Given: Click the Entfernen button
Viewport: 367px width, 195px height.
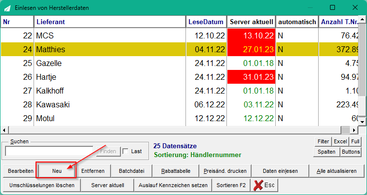Looking at the screenshot, I should (93, 171).
